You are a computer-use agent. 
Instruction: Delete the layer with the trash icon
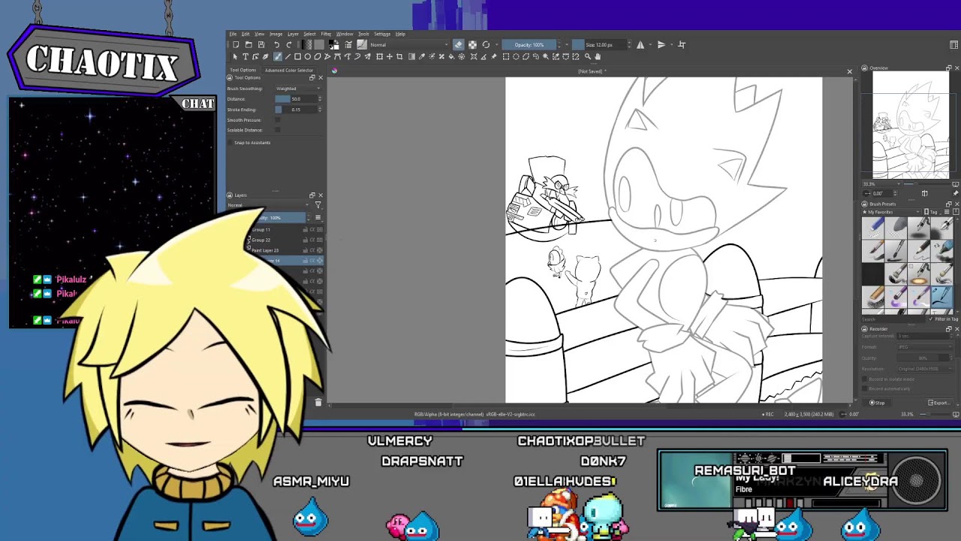[x=318, y=403]
